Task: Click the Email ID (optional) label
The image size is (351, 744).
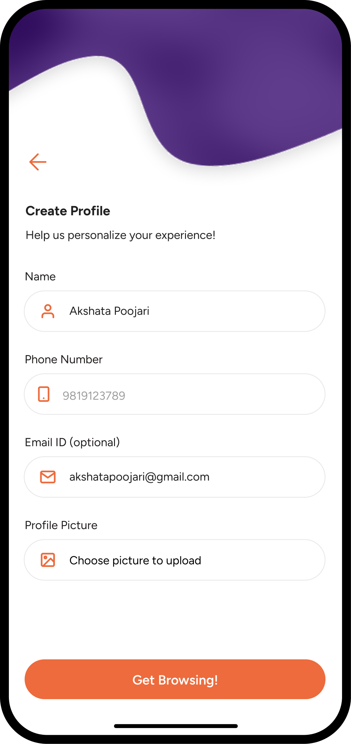Action: point(72,442)
